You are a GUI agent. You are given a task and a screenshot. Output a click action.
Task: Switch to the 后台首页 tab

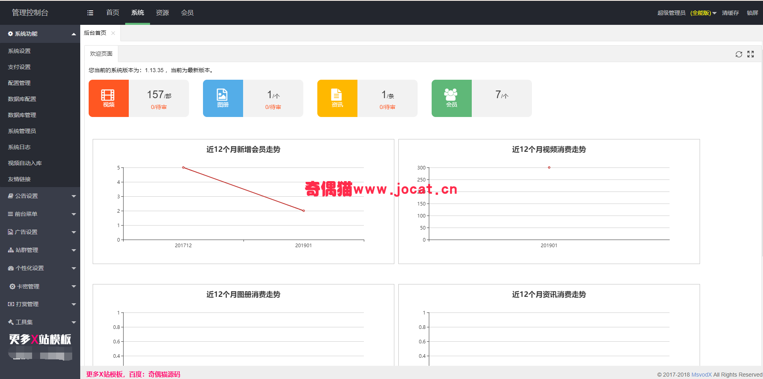click(x=95, y=33)
